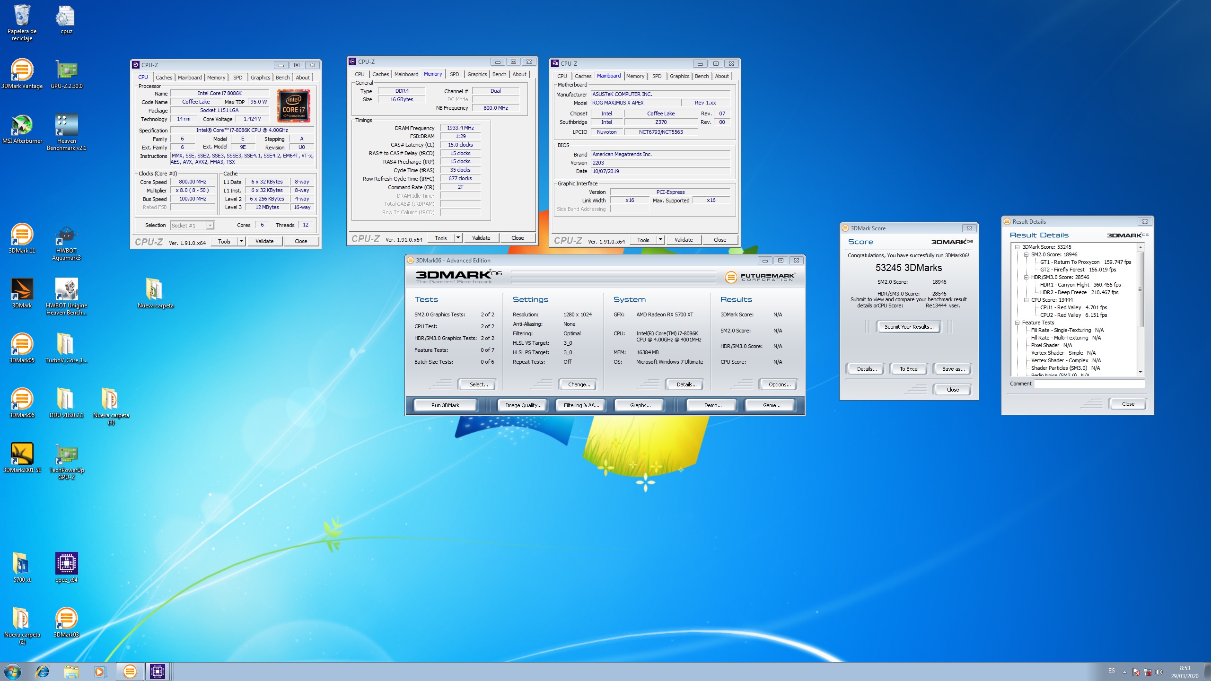Select the 5700 xt folder icon
This screenshot has width=1211, height=681.
(x=22, y=567)
